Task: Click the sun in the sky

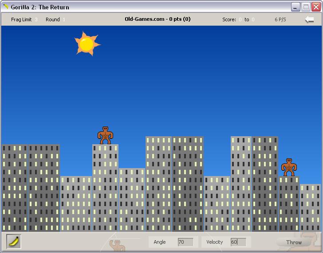Action: [x=87, y=44]
